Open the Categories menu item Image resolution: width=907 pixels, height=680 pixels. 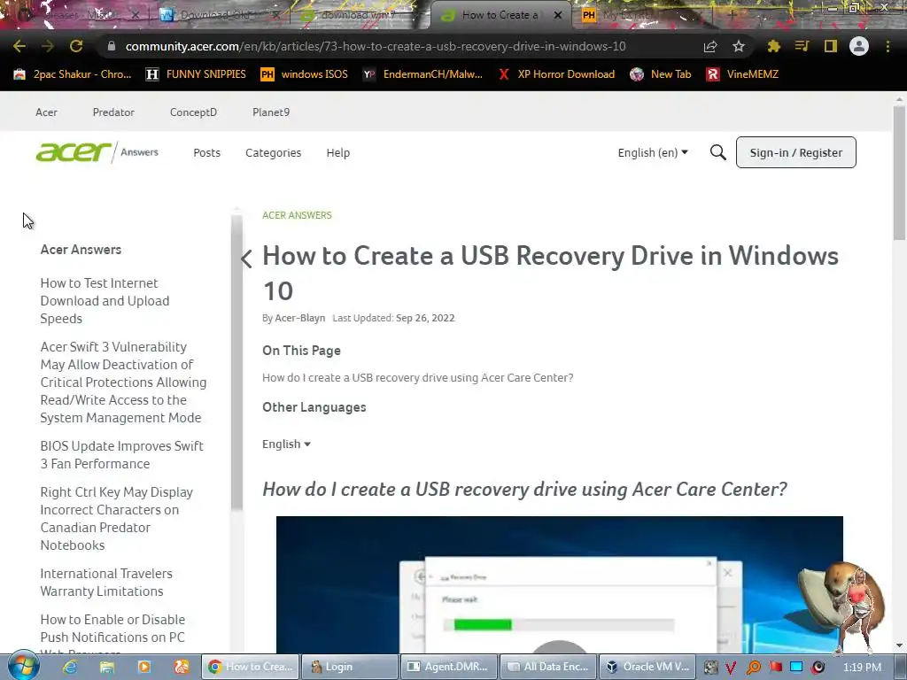point(273,152)
